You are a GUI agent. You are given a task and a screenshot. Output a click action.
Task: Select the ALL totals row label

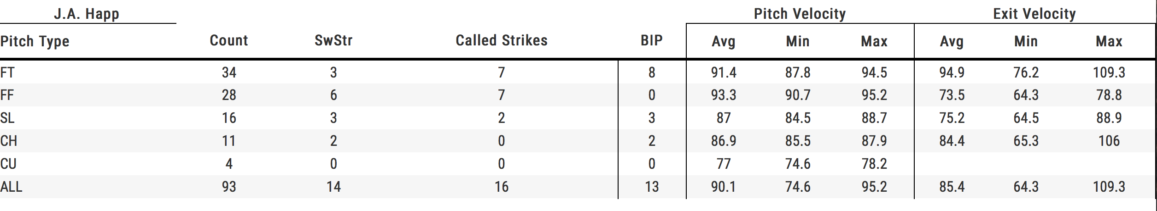[x=11, y=187]
